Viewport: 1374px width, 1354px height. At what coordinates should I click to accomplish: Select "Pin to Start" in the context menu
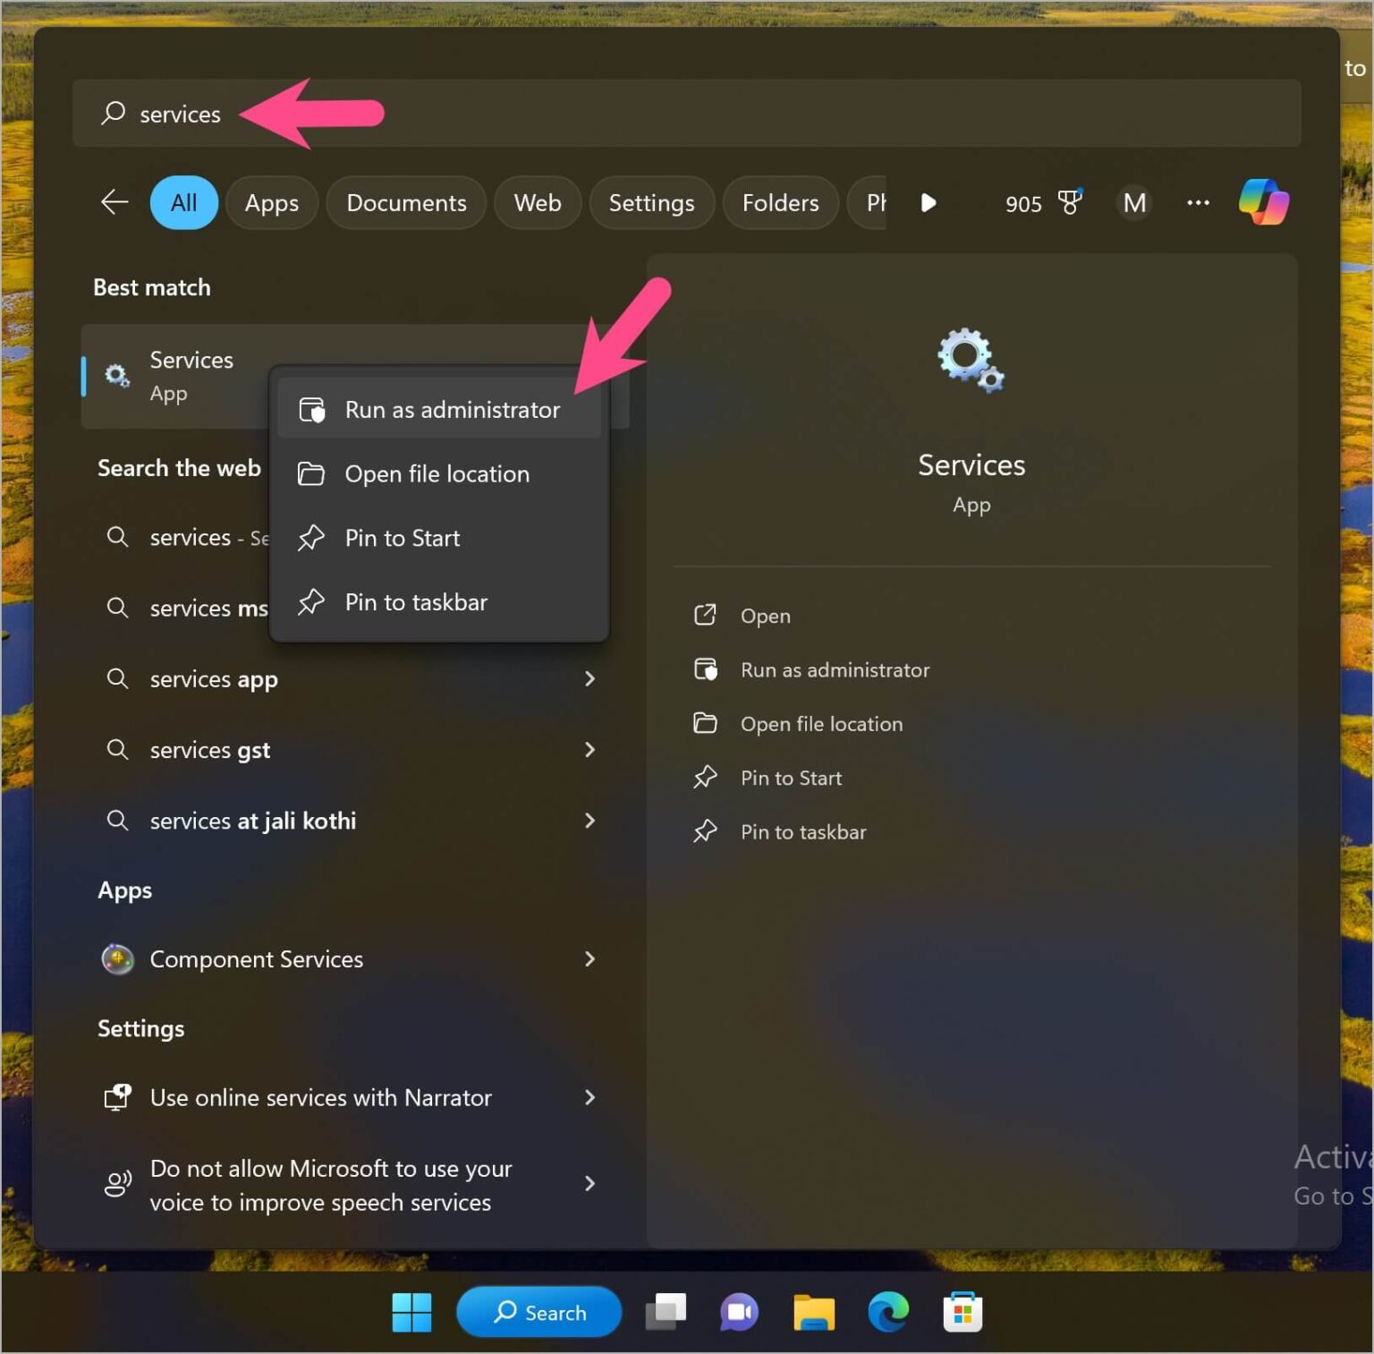click(402, 538)
